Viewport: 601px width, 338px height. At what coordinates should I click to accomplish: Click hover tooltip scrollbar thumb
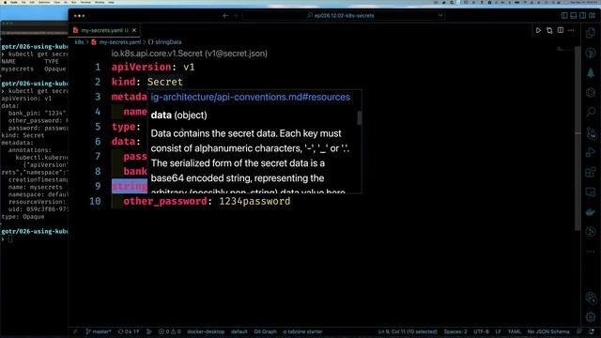359,117
